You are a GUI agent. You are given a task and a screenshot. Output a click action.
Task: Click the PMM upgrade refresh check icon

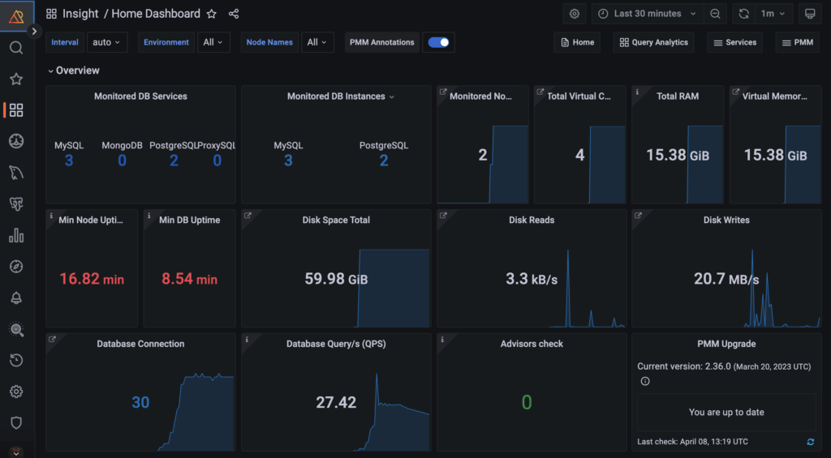[x=810, y=441]
